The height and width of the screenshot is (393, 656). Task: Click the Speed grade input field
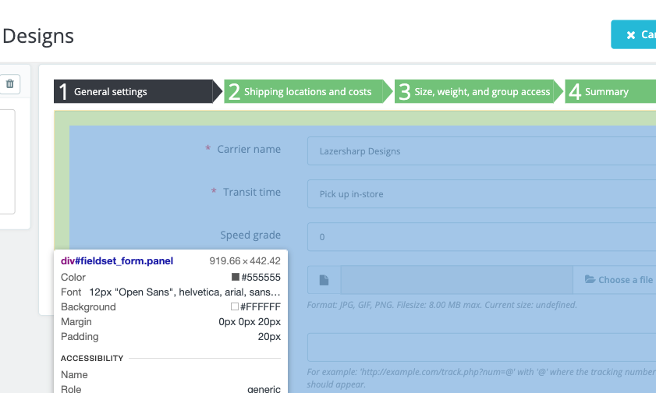click(x=481, y=236)
